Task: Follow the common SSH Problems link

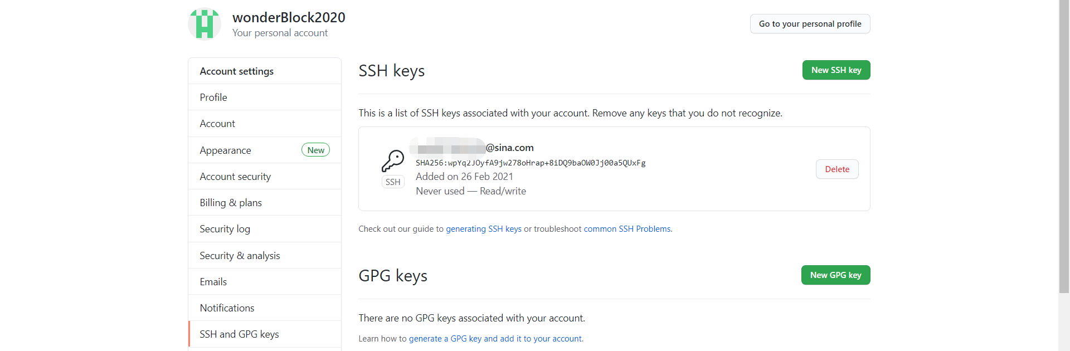Action: tap(627, 229)
